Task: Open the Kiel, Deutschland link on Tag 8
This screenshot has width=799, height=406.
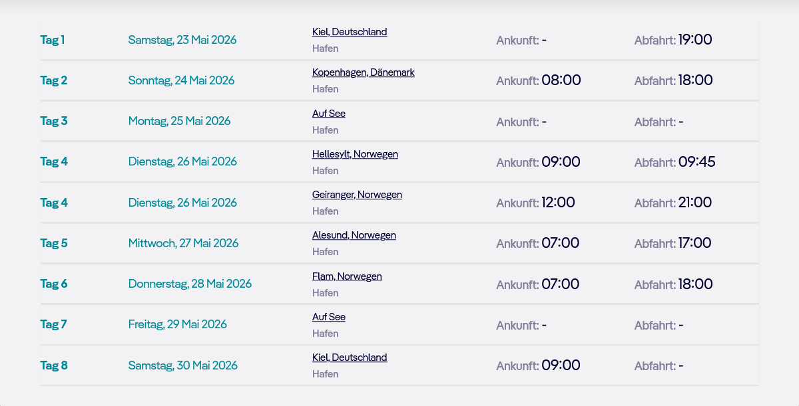Action: (349, 357)
